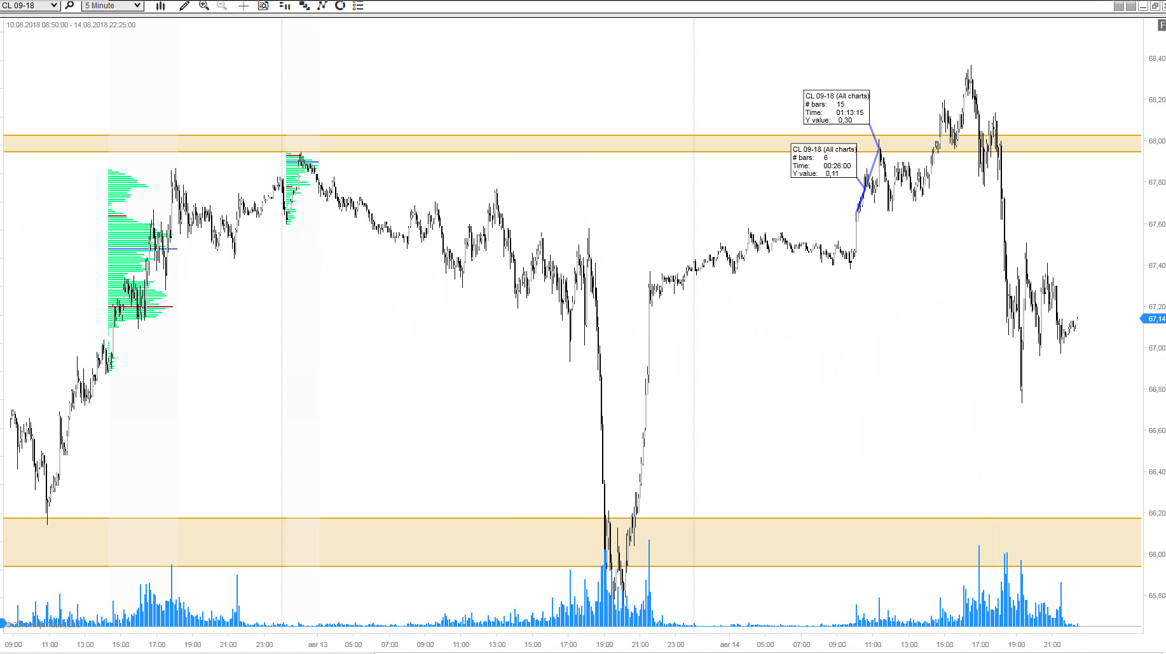Image resolution: width=1166 pixels, height=654 pixels.
Task: Click the авг 13 date axis label
Action: pyautogui.click(x=318, y=644)
